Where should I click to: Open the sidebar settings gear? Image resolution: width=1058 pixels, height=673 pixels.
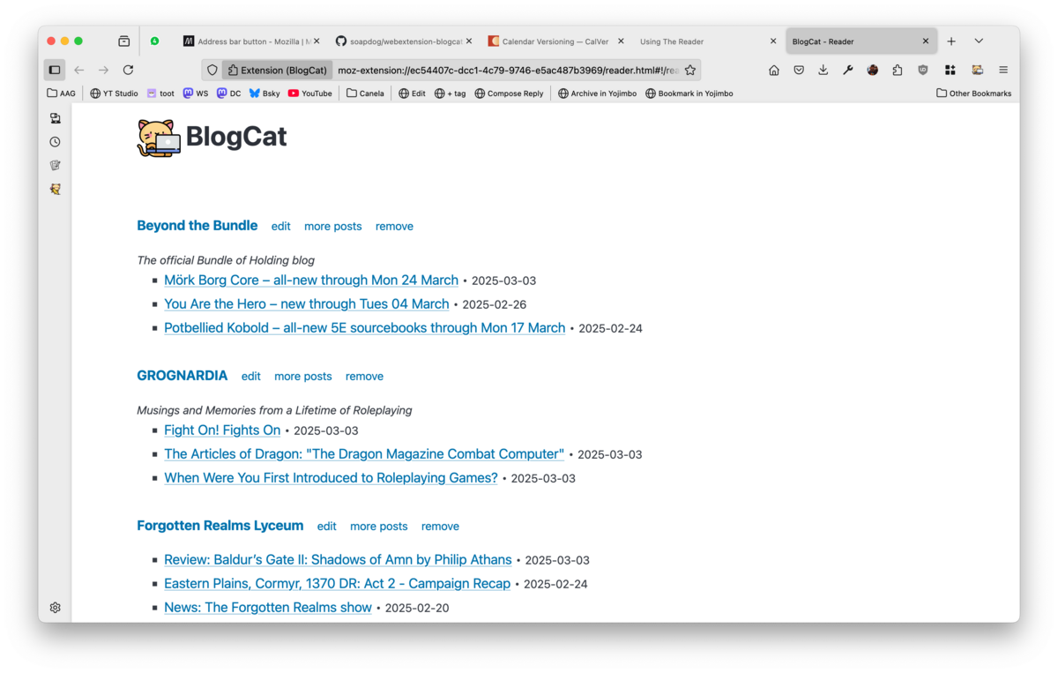(x=55, y=608)
